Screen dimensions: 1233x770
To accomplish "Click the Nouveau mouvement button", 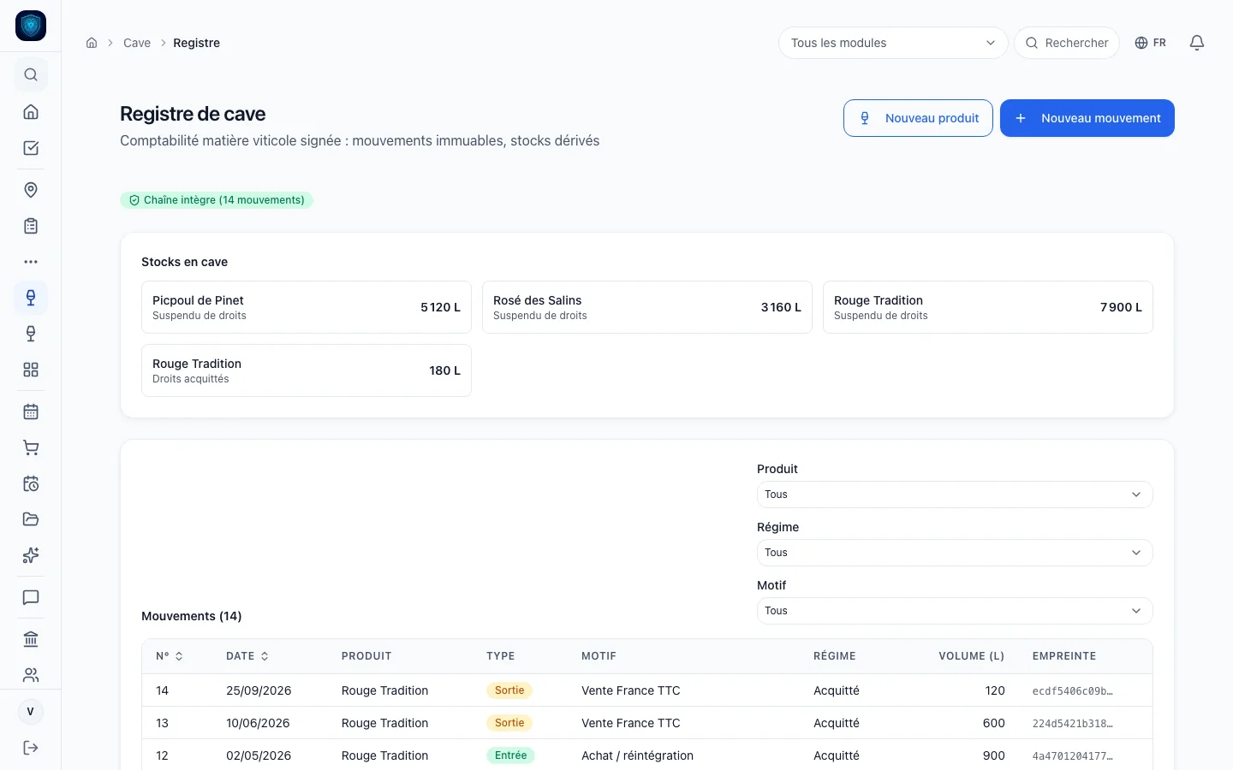I will (1087, 118).
